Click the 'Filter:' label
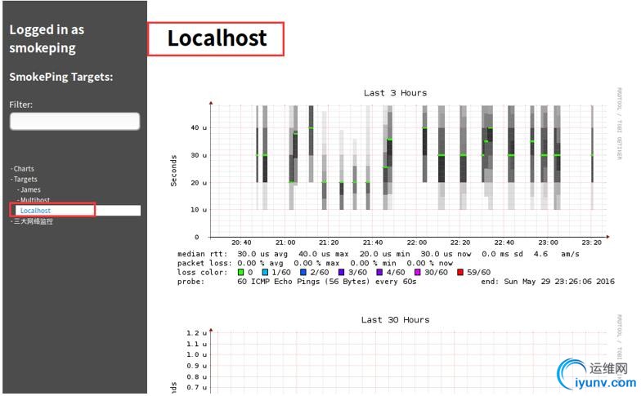This screenshot has height=396, width=641. tap(21, 105)
